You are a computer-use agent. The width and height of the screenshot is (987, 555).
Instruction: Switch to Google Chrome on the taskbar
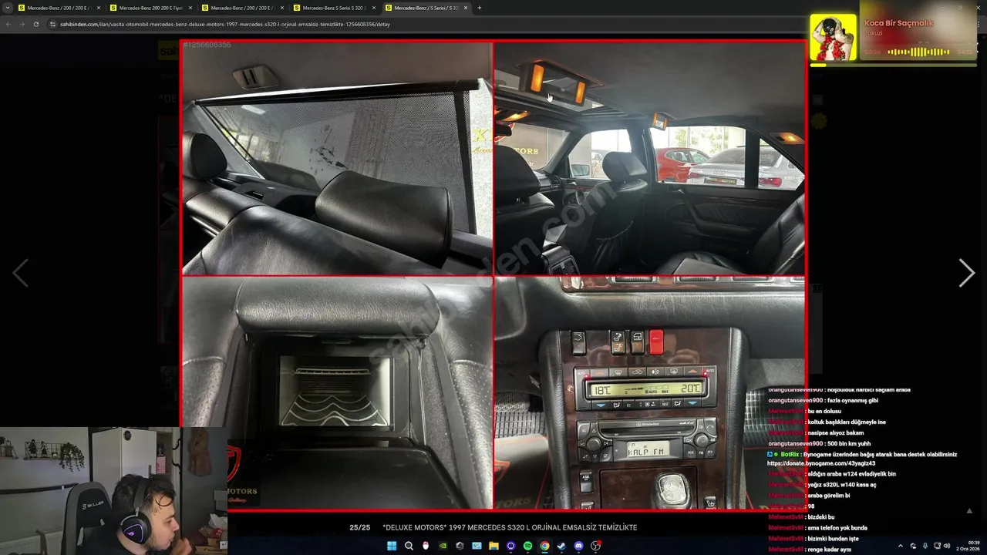point(544,546)
